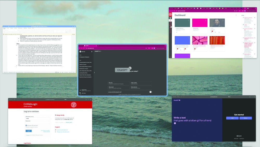Click the Sign up button under Get started
Image resolution: width=260 pixels, height=147 pixels.
[x=245, y=118]
